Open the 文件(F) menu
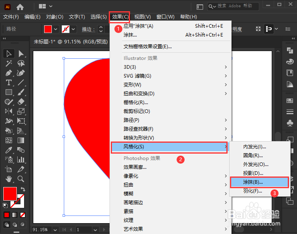Viewport: 297px width, 234px height. tap(11, 17)
